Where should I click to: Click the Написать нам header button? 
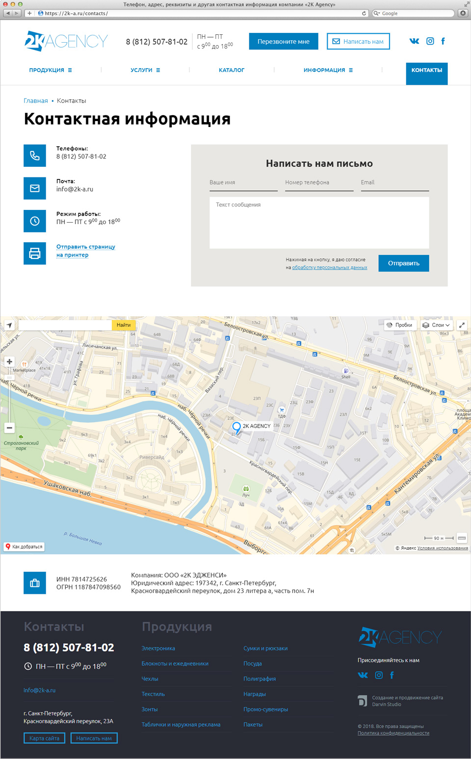[x=359, y=41]
